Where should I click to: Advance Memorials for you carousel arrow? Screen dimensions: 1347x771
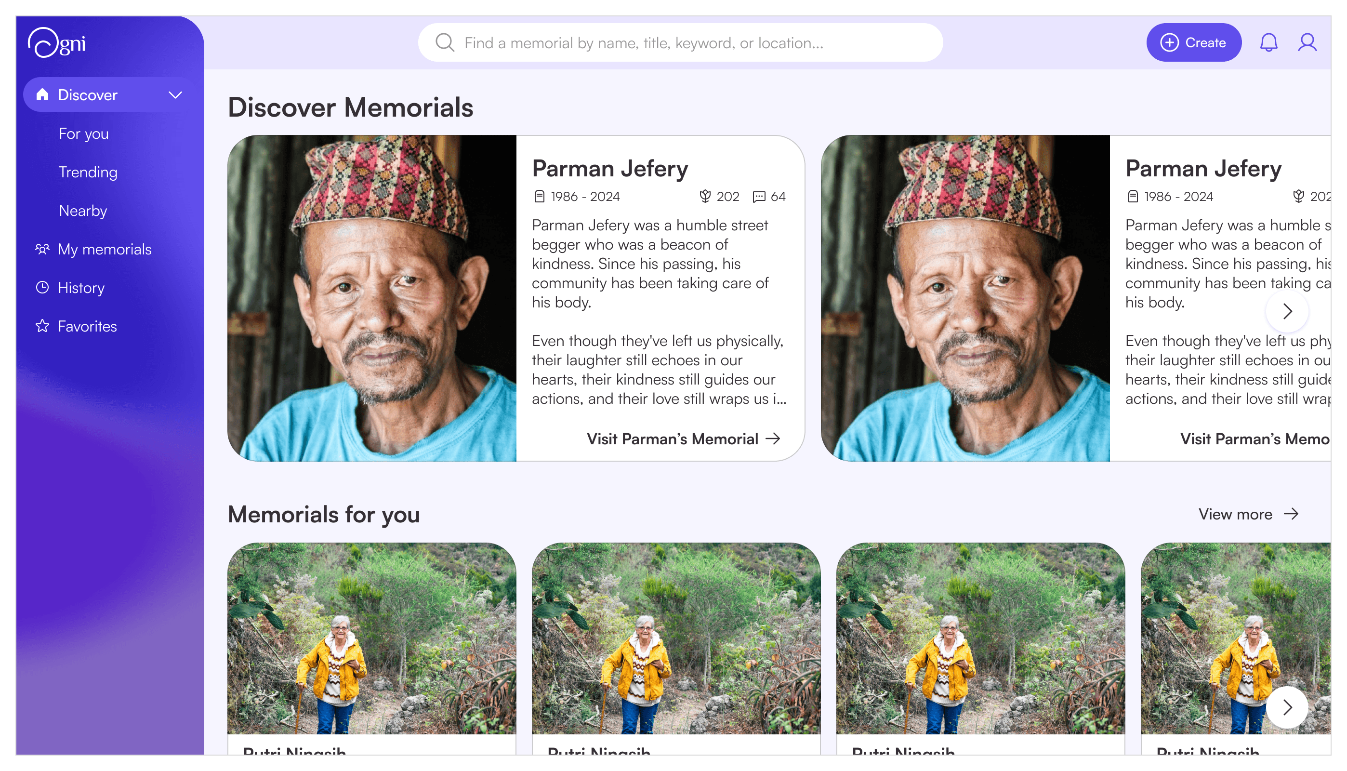coord(1287,707)
